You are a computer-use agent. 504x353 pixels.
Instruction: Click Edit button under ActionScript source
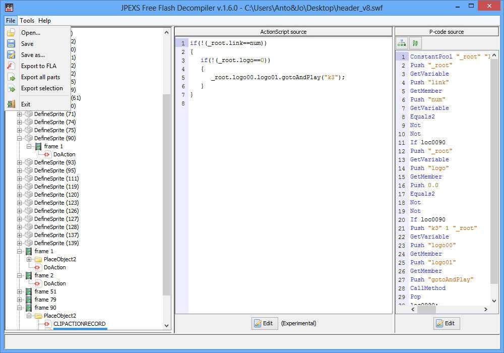coord(265,323)
